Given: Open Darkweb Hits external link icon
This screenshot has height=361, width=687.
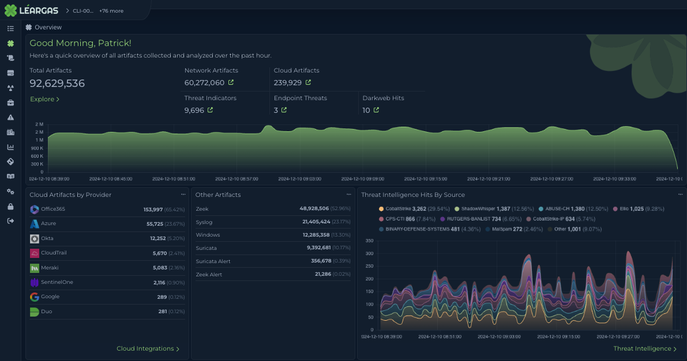Looking at the screenshot, I should click(376, 110).
